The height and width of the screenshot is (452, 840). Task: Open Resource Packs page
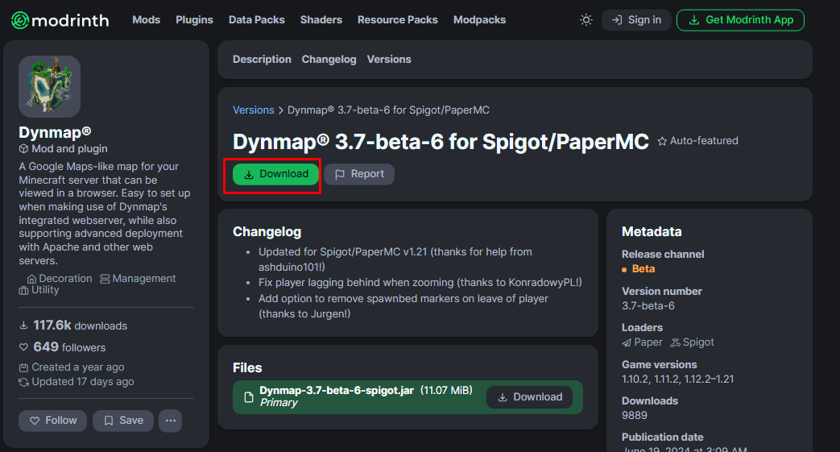pos(398,20)
